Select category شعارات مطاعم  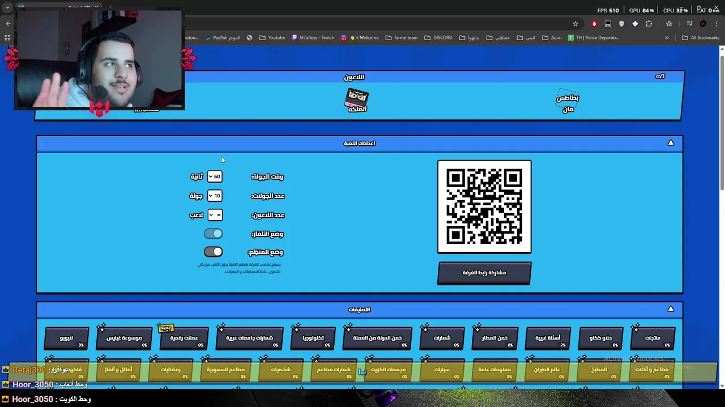[x=333, y=369]
